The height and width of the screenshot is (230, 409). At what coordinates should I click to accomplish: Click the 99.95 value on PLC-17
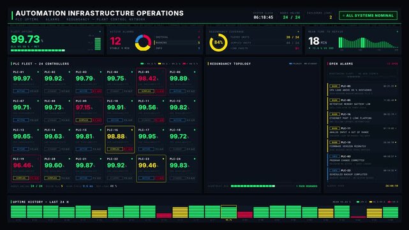point(147,137)
